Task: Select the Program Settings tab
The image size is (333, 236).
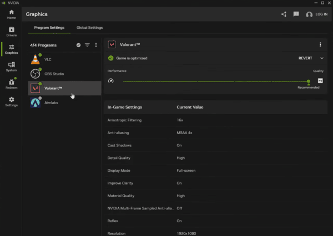Action: point(49,28)
